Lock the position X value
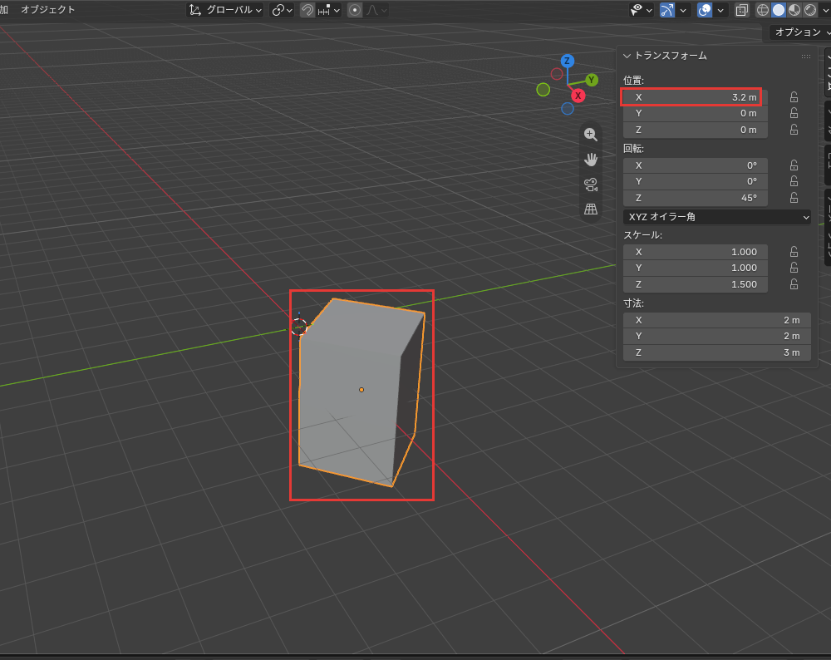The width and height of the screenshot is (831, 660). click(794, 97)
